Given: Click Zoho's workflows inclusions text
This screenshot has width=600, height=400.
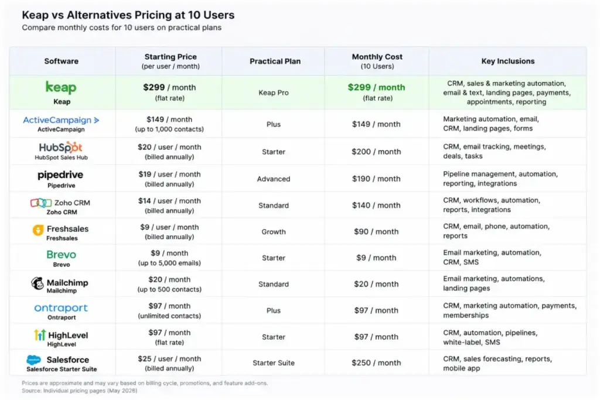Looking at the screenshot, I should [x=492, y=205].
